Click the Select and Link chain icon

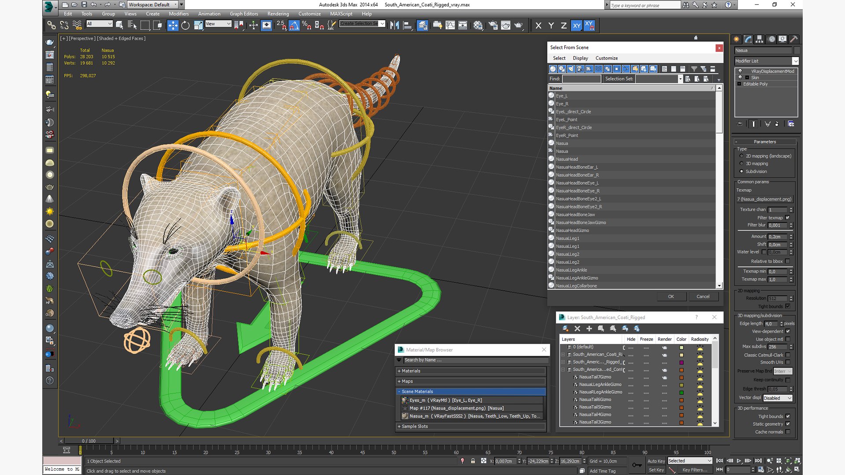point(51,26)
